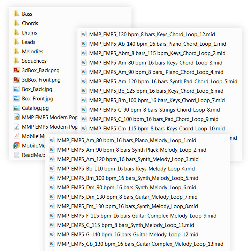Click the Chrome icon for MobileMu file
The height and width of the screenshot is (251, 251).
coord(16,146)
